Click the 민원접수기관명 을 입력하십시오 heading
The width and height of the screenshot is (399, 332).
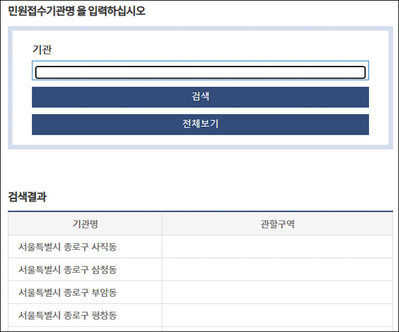(x=77, y=11)
